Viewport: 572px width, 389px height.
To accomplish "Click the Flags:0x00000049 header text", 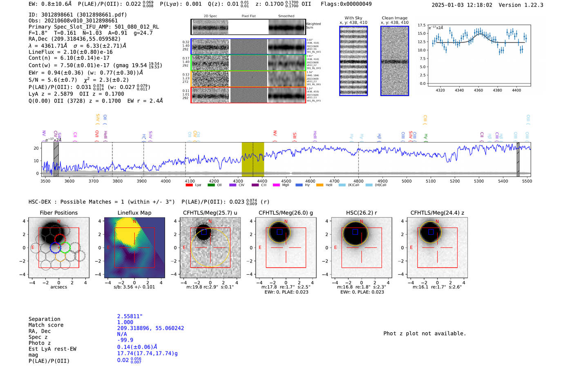I will click(x=346, y=4).
